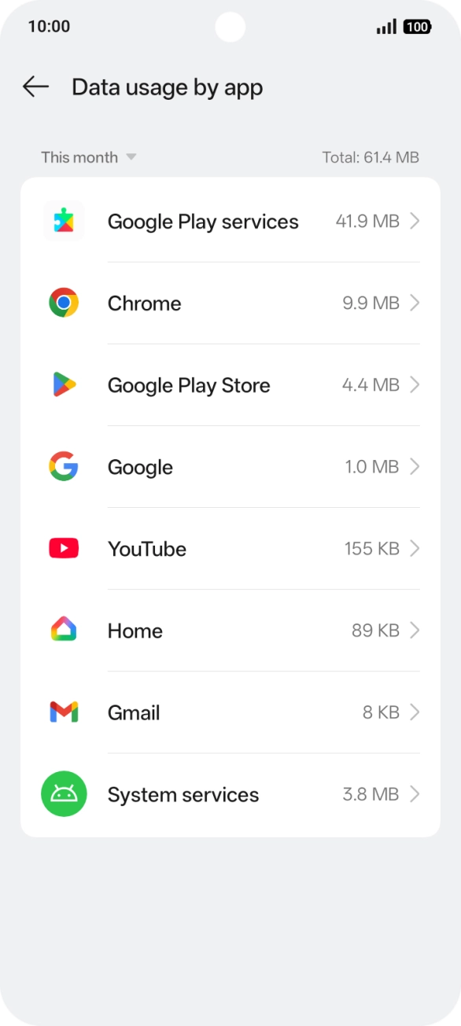
Task: Click the Total 61.4 MB label
Action: click(x=371, y=157)
